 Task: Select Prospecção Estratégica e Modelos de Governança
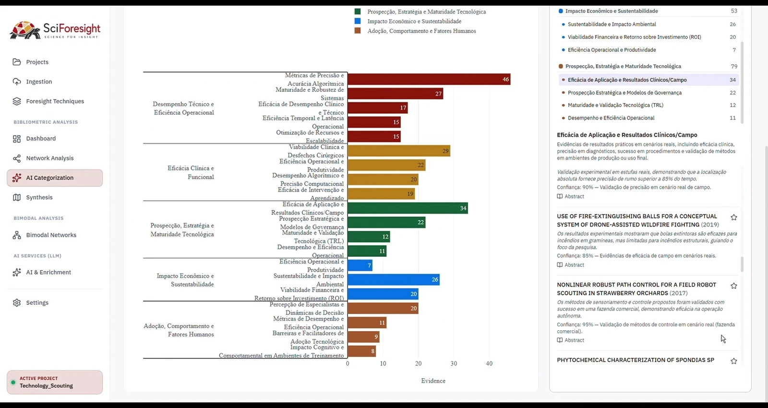point(649,93)
